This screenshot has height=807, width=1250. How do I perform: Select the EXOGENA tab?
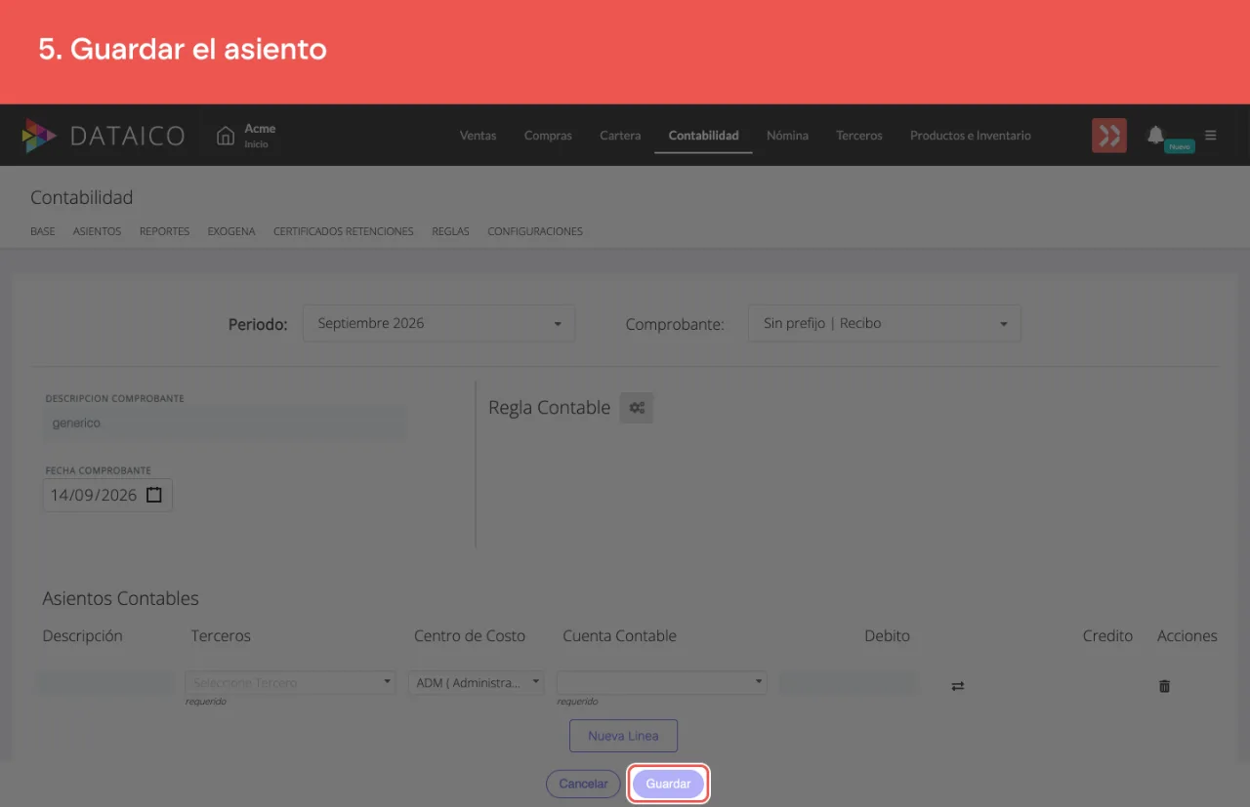pyautogui.click(x=231, y=231)
